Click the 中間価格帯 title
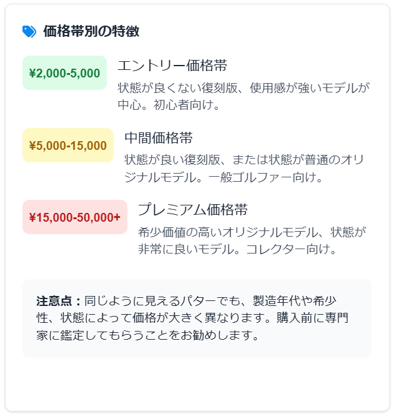Image resolution: width=396 pixels, height=414 pixels. click(158, 138)
